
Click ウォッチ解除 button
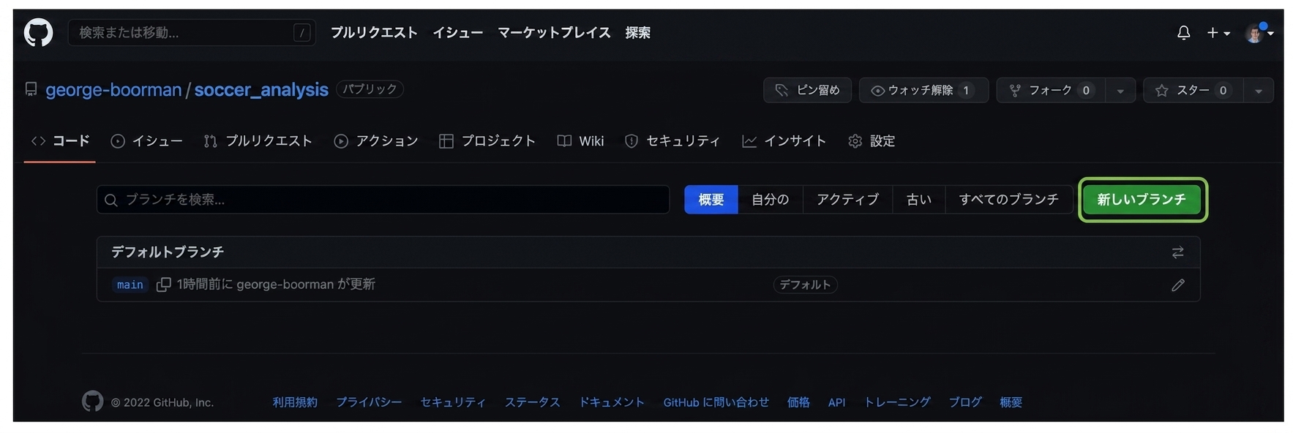(x=923, y=90)
